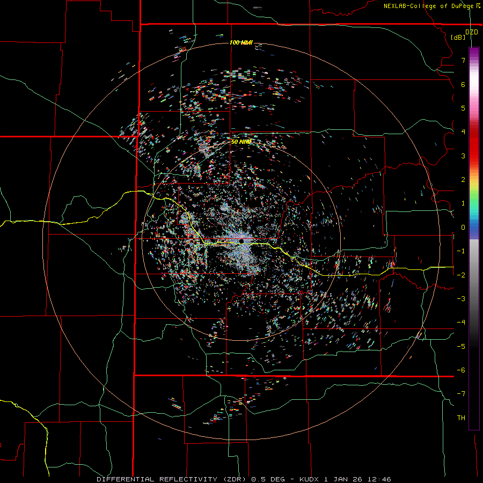Select the 7 tick on color scale
483x483 pixels.
click(463, 60)
